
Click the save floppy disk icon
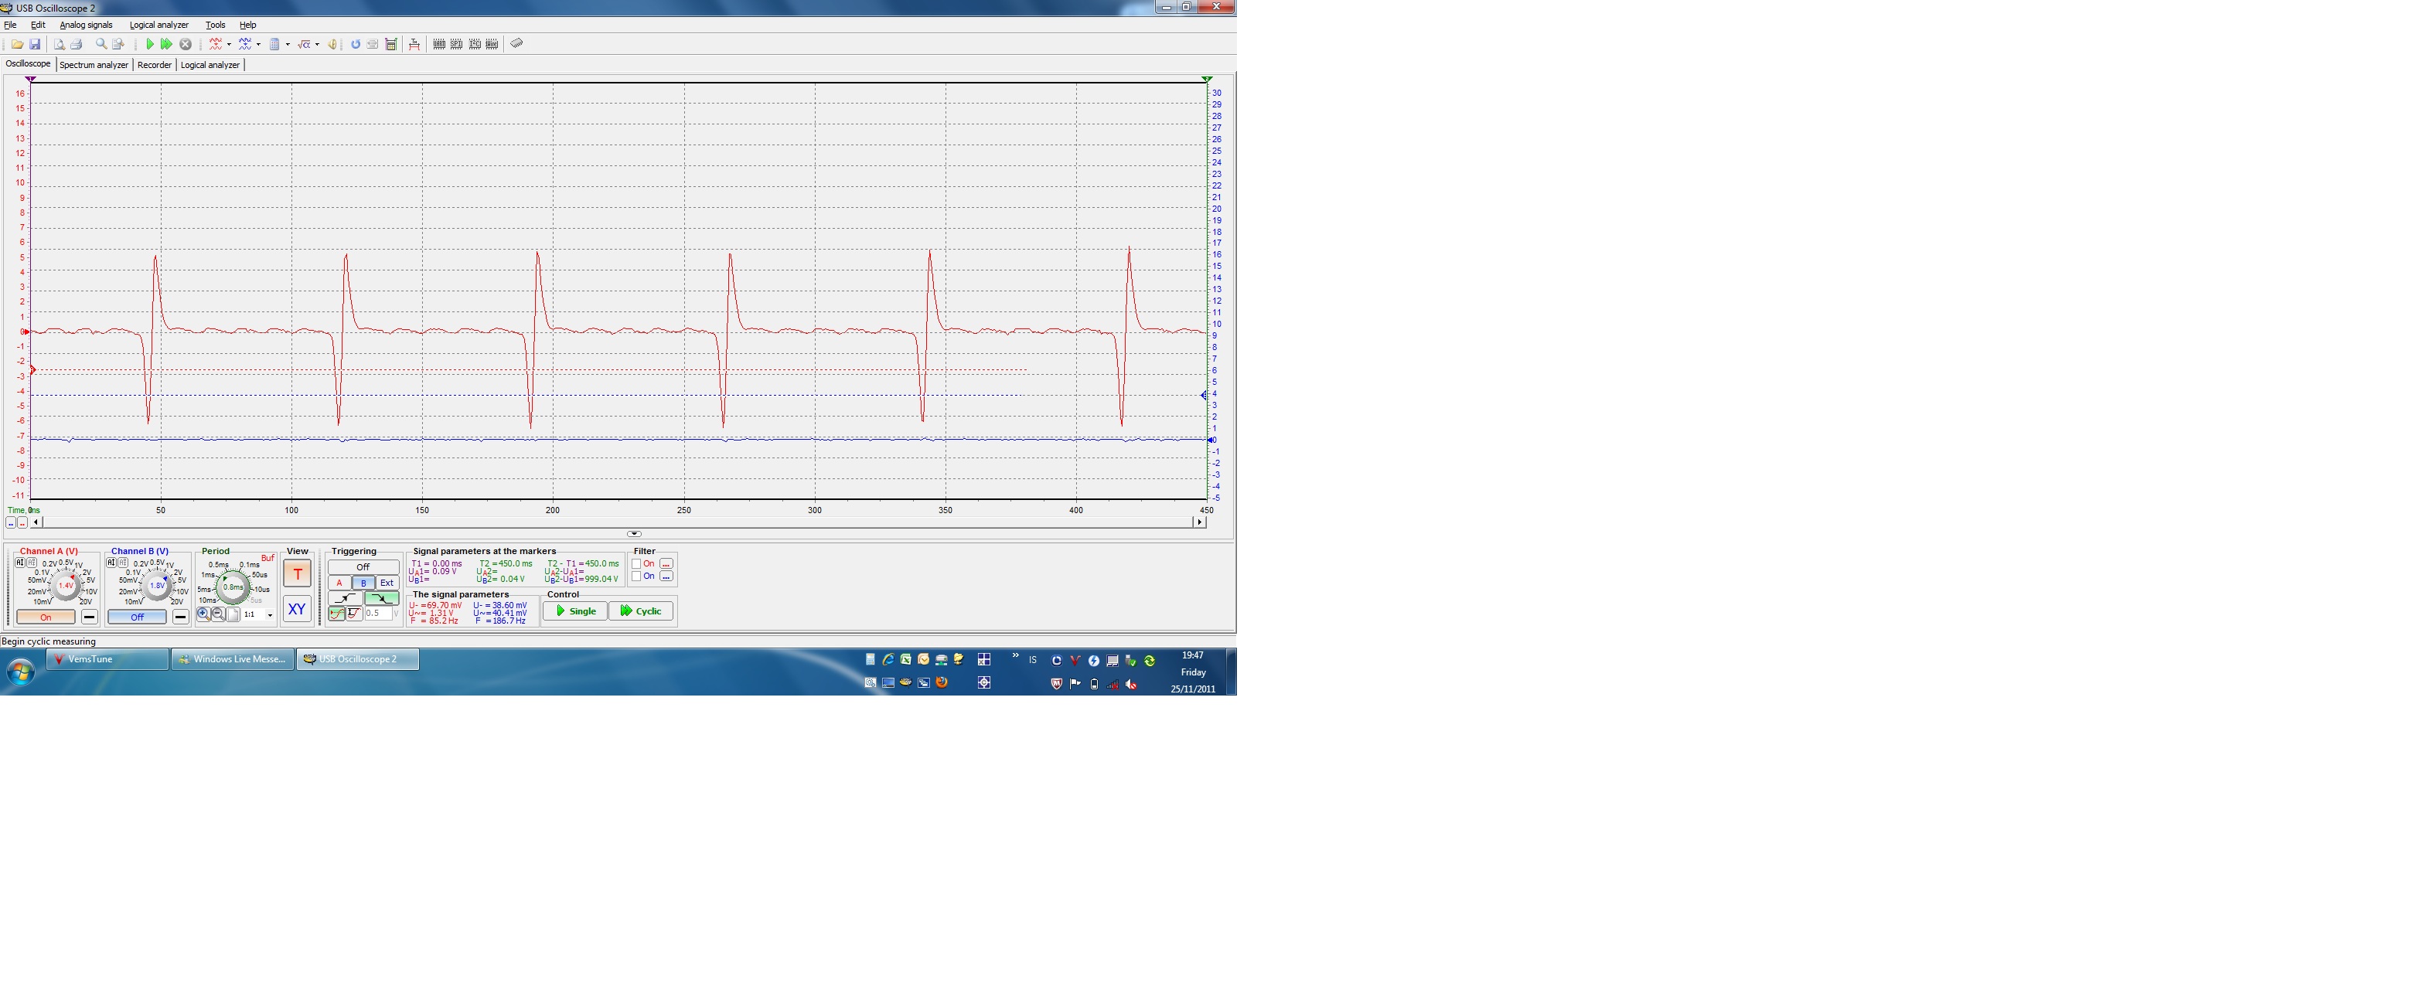click(x=35, y=44)
